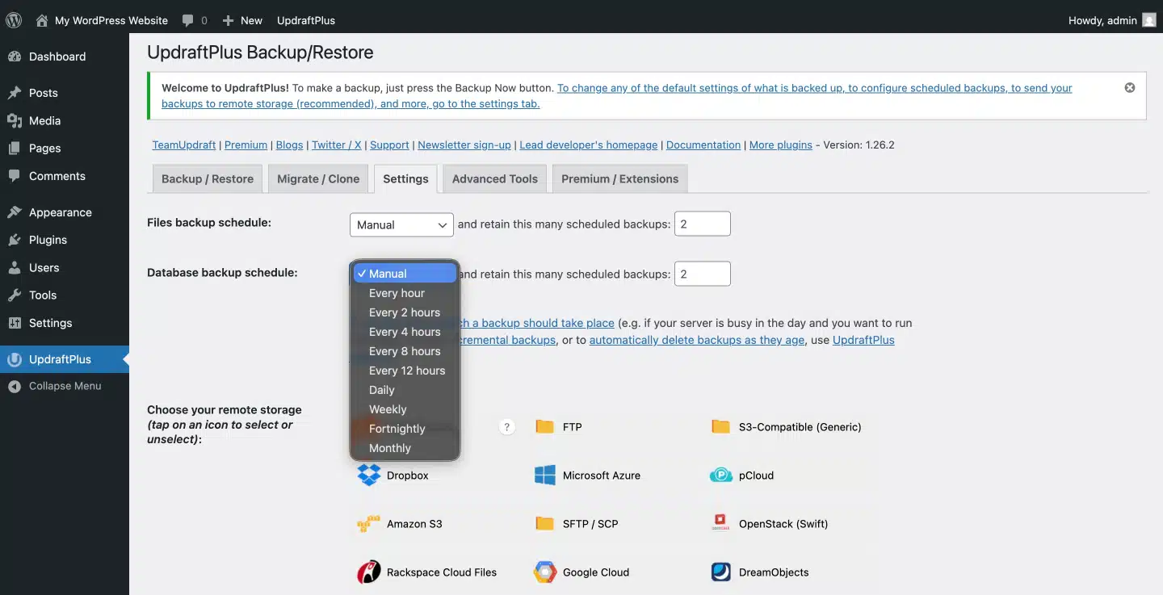
Task: Open the Support link
Action: (389, 145)
